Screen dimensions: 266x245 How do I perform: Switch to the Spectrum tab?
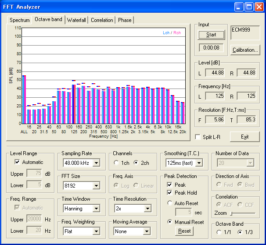point(19,20)
